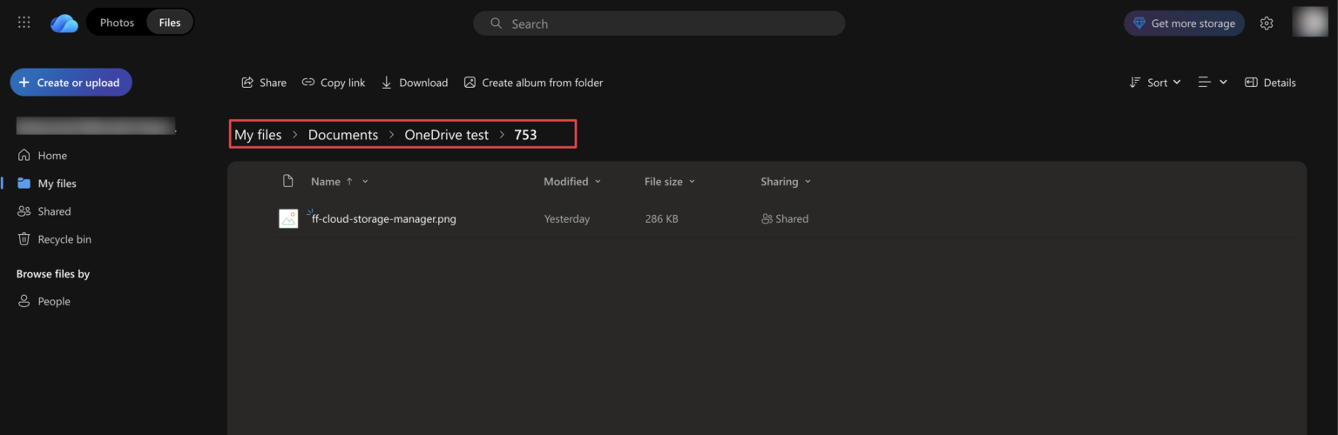Viewport: 1338px width, 435px height.
Task: Open the Details pane
Action: (1270, 83)
